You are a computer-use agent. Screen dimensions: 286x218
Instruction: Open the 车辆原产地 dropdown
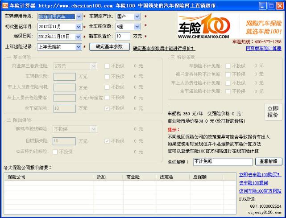click(137, 16)
